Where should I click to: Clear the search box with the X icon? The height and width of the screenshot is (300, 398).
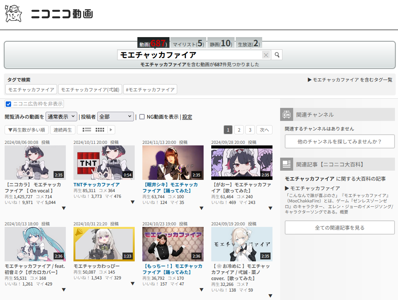[266, 55]
